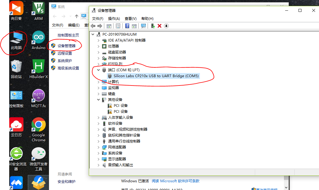Open the Arduino desktop shortcut
This screenshot has height=190, width=319.
[x=38, y=40]
